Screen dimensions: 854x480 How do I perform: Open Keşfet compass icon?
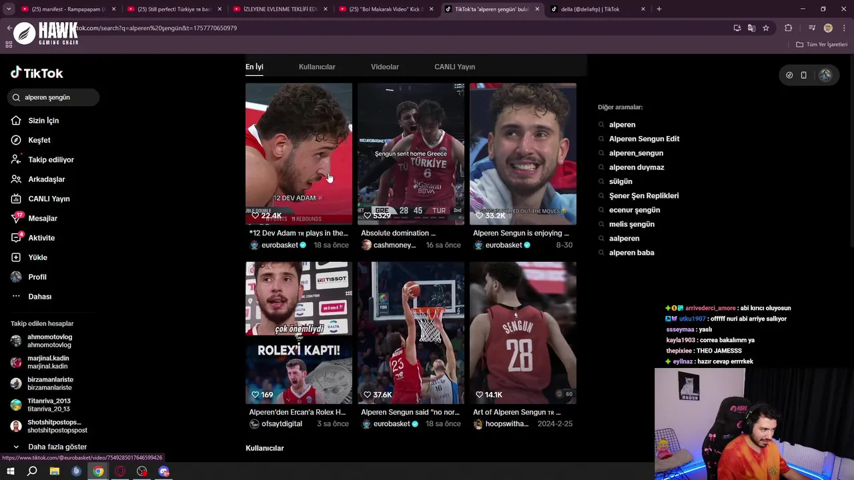tap(16, 140)
